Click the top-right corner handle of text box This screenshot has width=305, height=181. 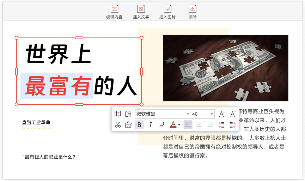pyautogui.click(x=142, y=38)
